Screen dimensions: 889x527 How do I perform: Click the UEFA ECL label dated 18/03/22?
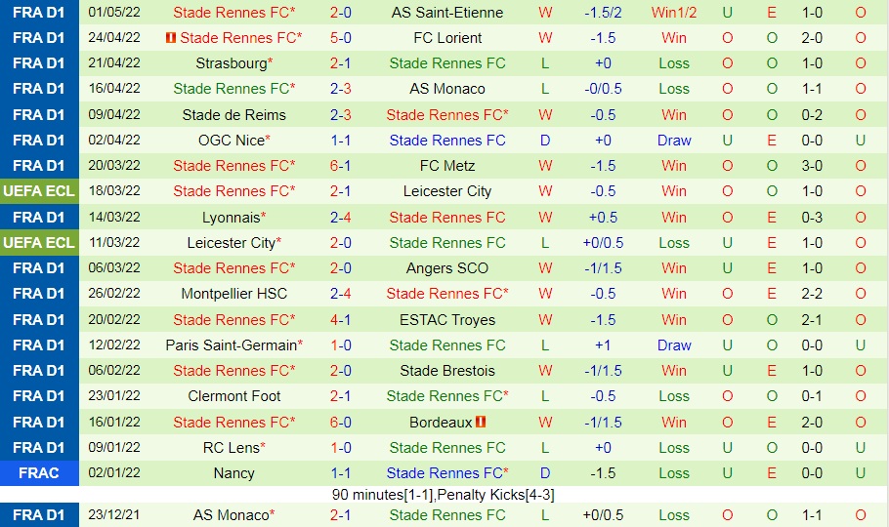tap(40, 191)
